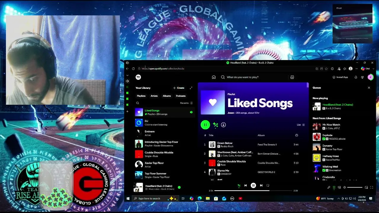The width and height of the screenshot is (379, 213).
Task: Open a new tab from the vertical tab strip
Action: pos(127,112)
